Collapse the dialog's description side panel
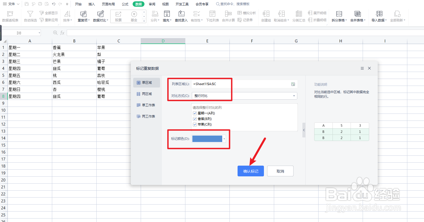Screen dimensions: 424x222 (304, 130)
